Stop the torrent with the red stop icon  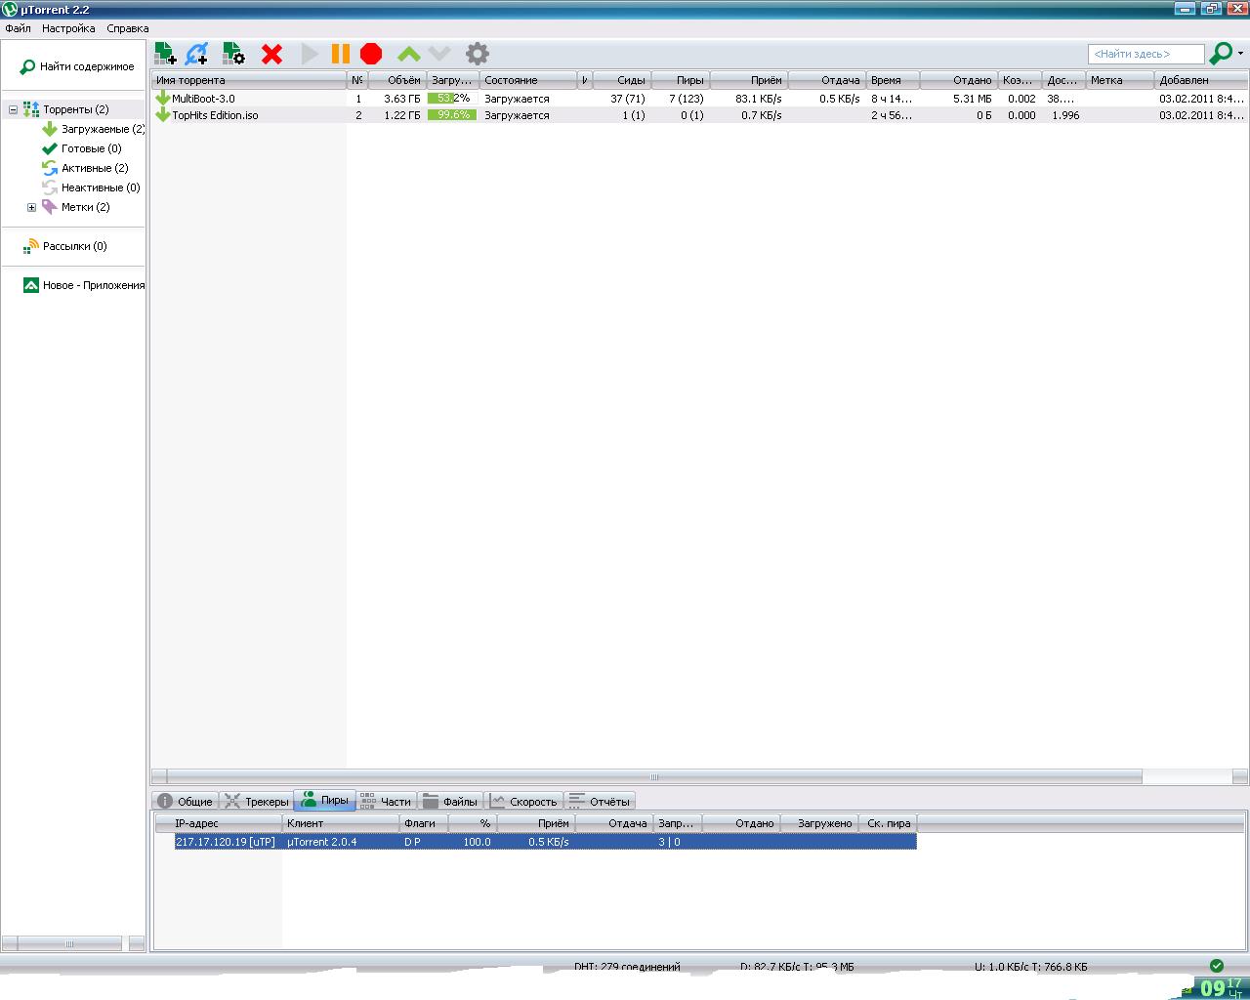point(371,54)
